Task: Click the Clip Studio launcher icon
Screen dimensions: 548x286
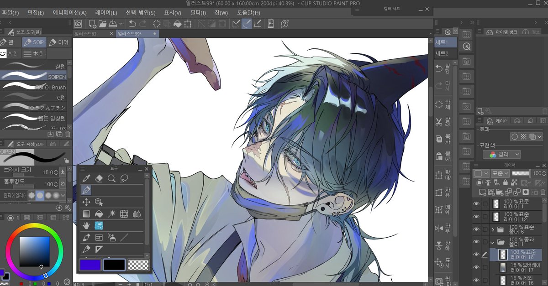Action: click(78, 24)
